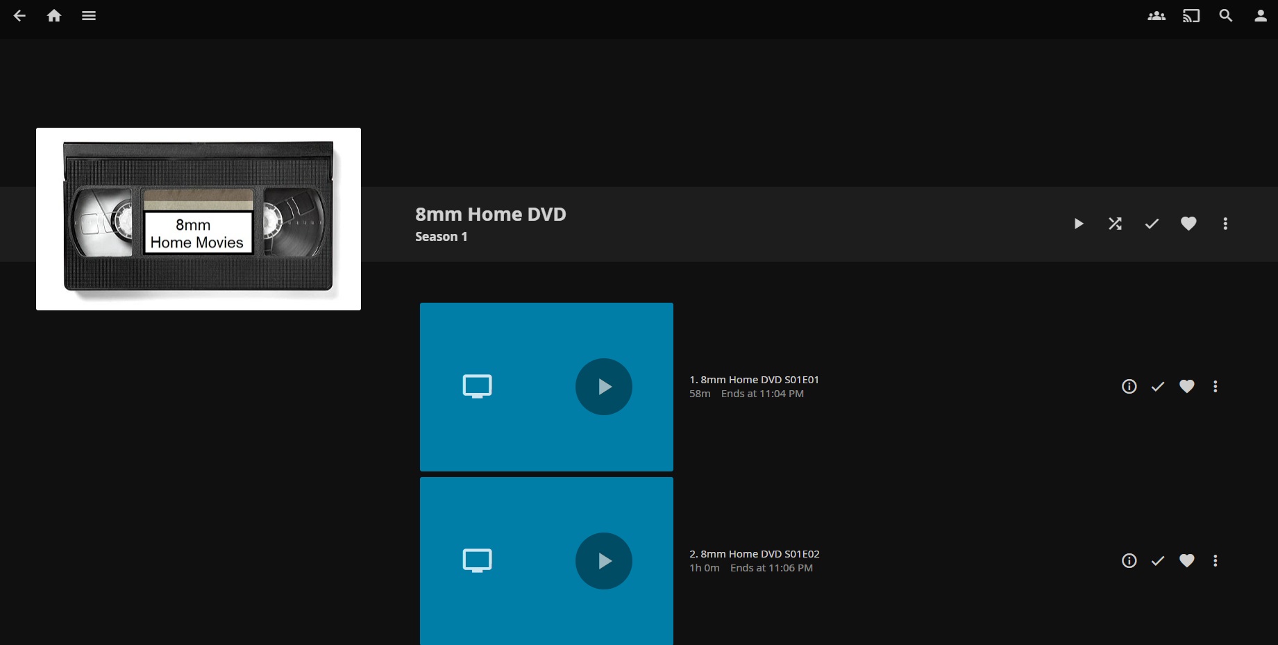Viewport: 1278px width, 645px height.
Task: Open the hamburger navigation menu
Action: pos(89,15)
